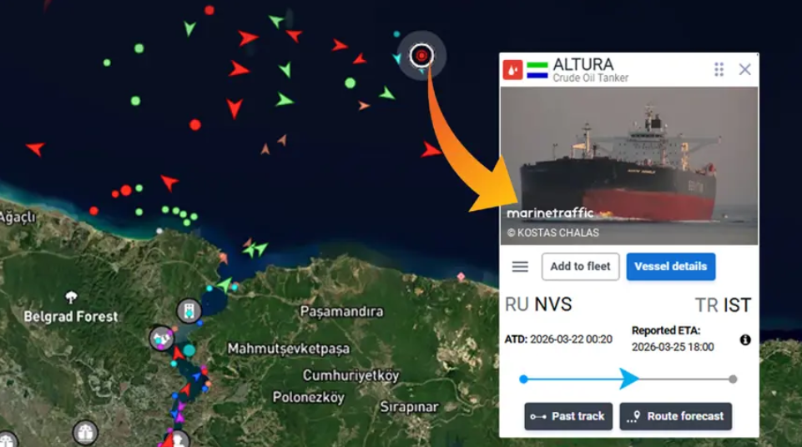Click the Add to fleet button
The width and height of the screenshot is (802, 447).
click(581, 267)
